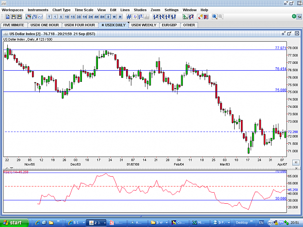
Task: Open the Zoom menu
Action: [155, 10]
